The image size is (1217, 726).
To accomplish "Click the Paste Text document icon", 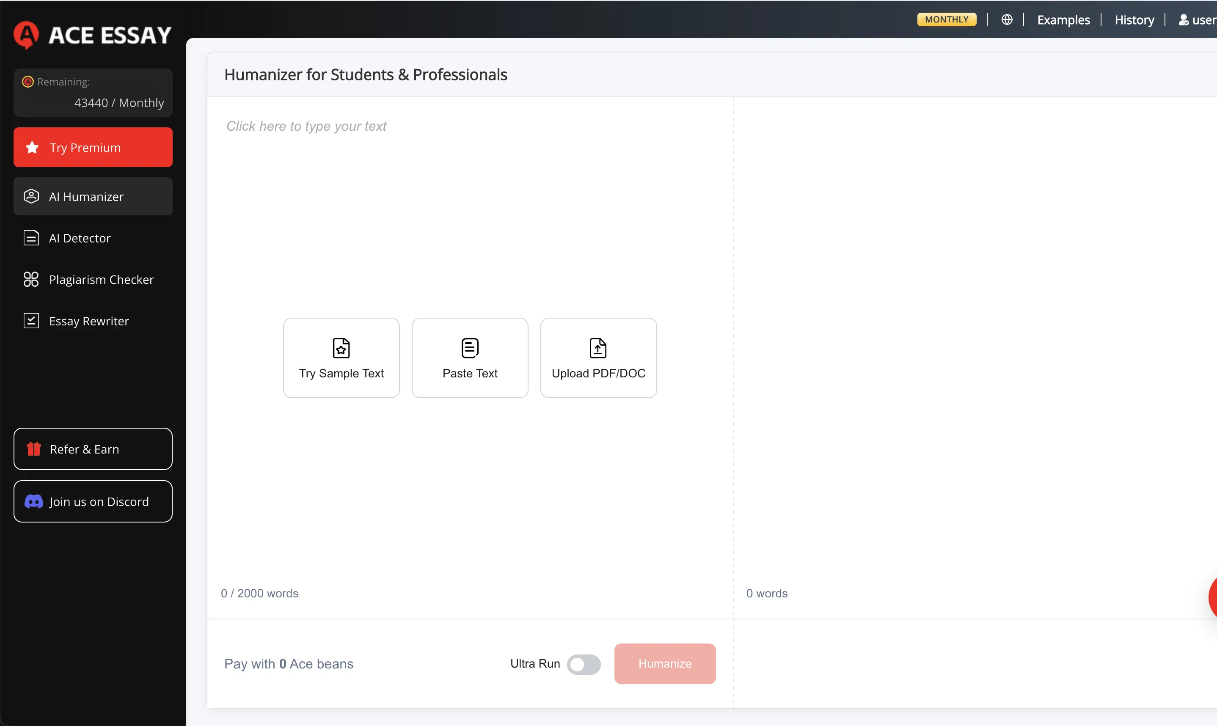I will (x=470, y=348).
